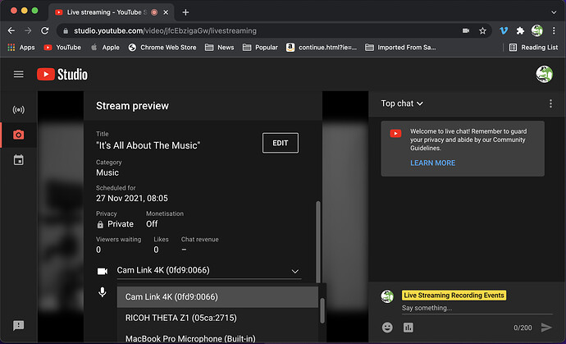Image resolution: width=566 pixels, height=344 pixels.
Task: Expand the Top chat dropdown
Action: coord(402,103)
